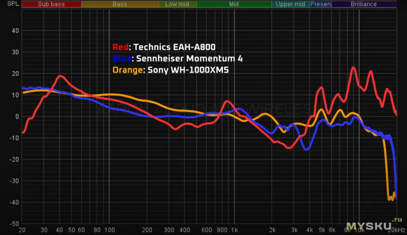Click the -50 SPL axis value
Image resolution: width=407 pixels, height=235 pixels.
tap(14, 224)
